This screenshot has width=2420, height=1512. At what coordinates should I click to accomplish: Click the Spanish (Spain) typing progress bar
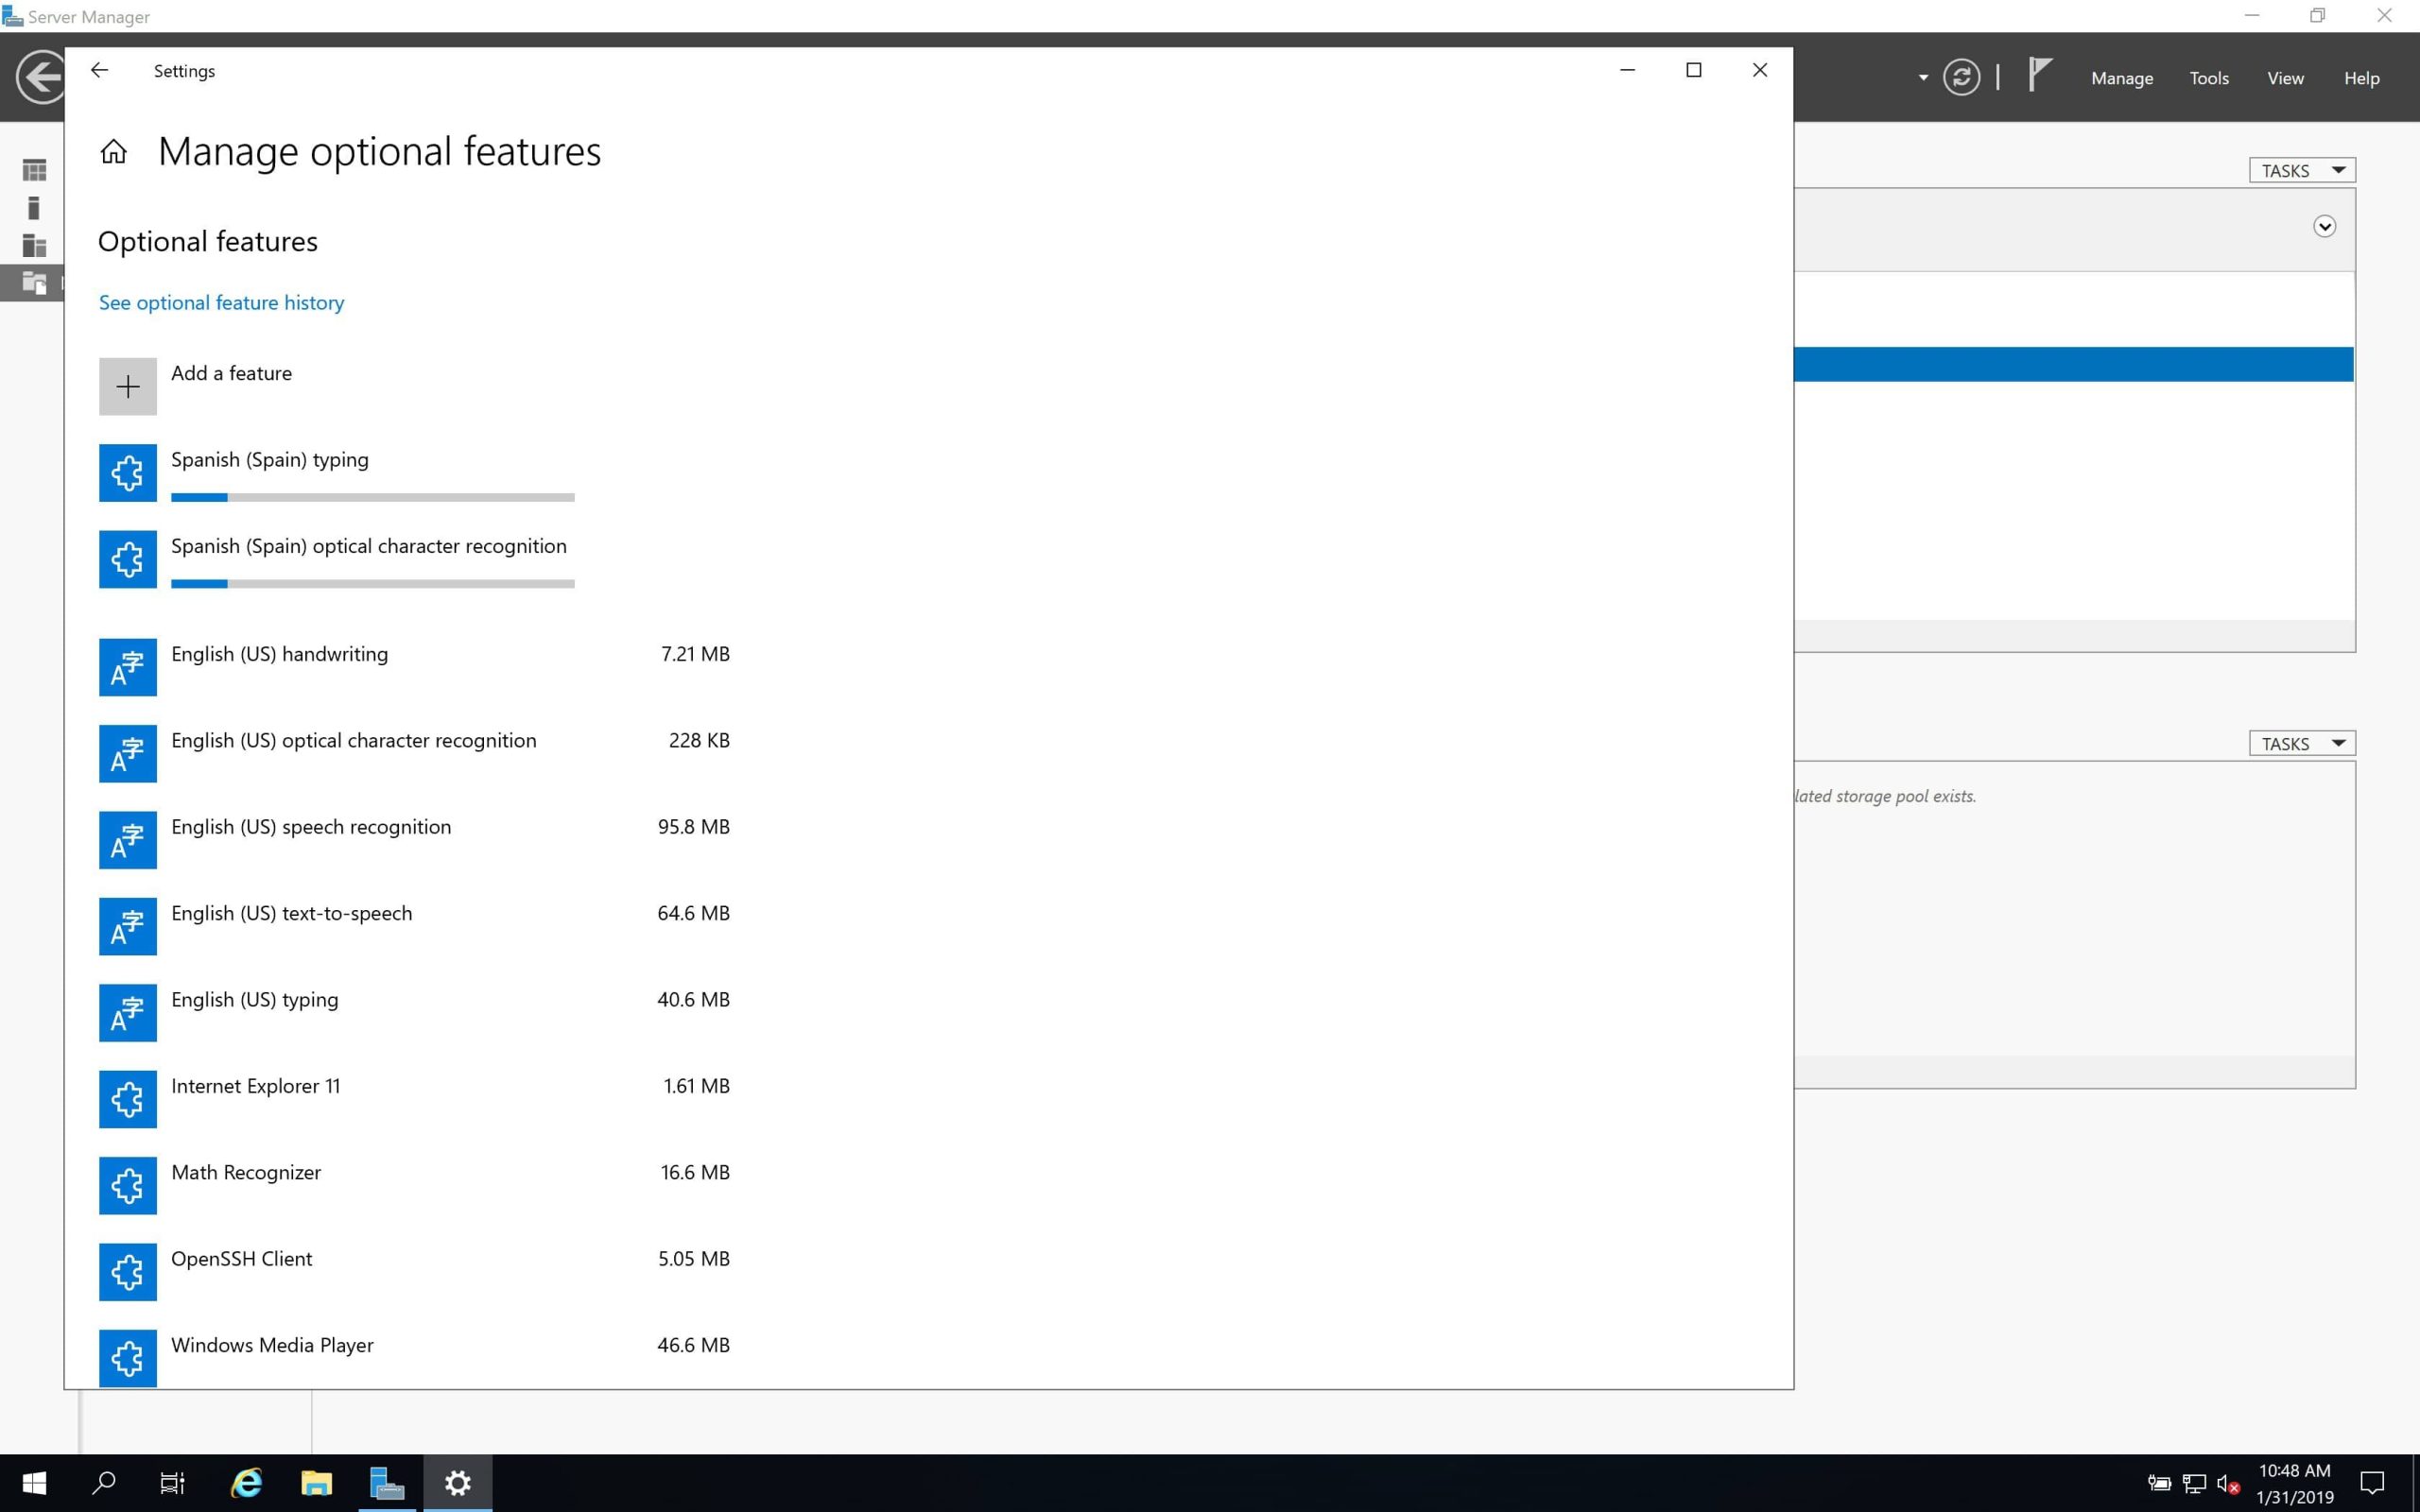372,497
